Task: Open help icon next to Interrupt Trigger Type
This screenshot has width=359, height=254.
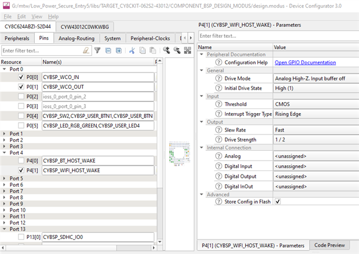Action: [x=219, y=114]
